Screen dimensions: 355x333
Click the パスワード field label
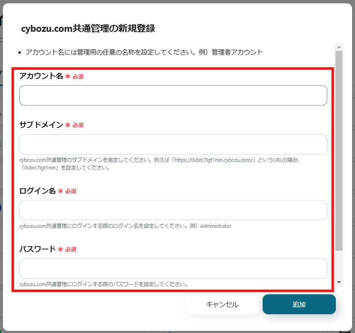pyautogui.click(x=37, y=249)
